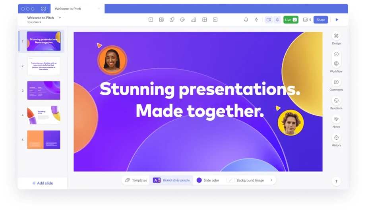
Task: Insert an image with the Image tool
Action: (161, 19)
